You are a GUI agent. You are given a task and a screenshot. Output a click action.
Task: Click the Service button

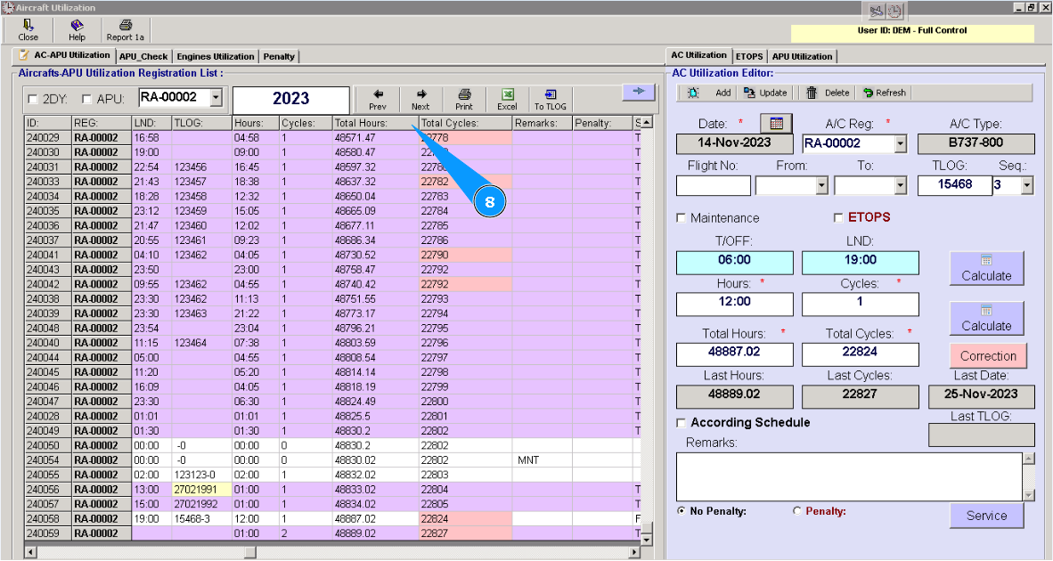click(x=986, y=516)
